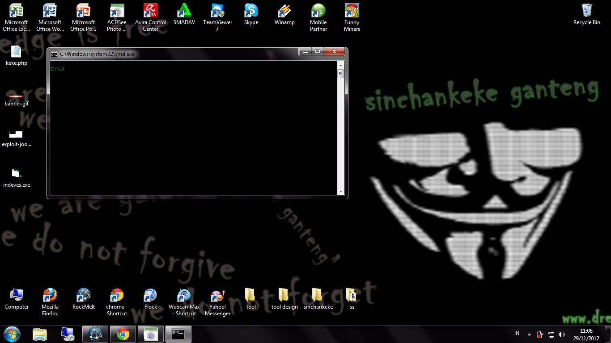Minimize the cmd.exe window

pyautogui.click(x=305, y=52)
